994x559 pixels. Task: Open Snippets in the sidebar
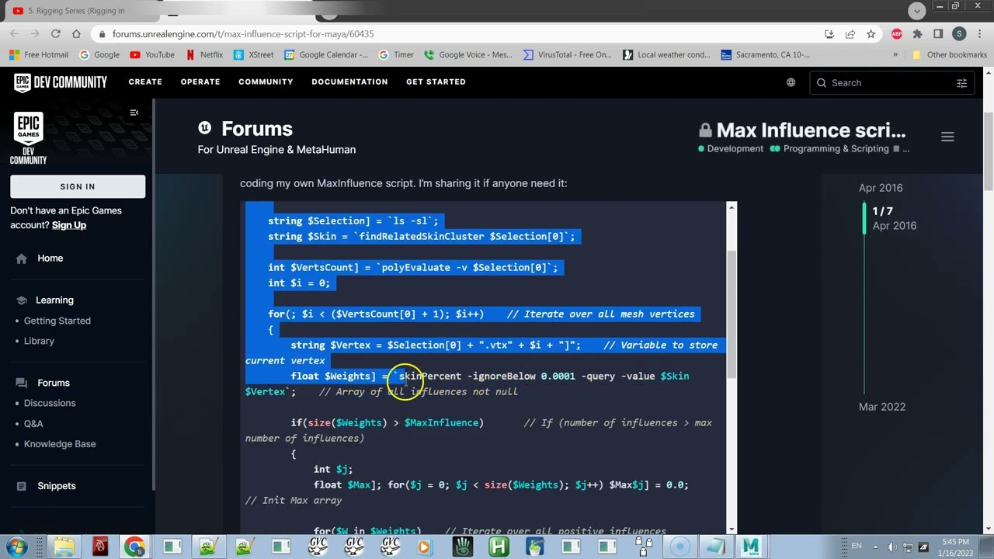point(57,486)
